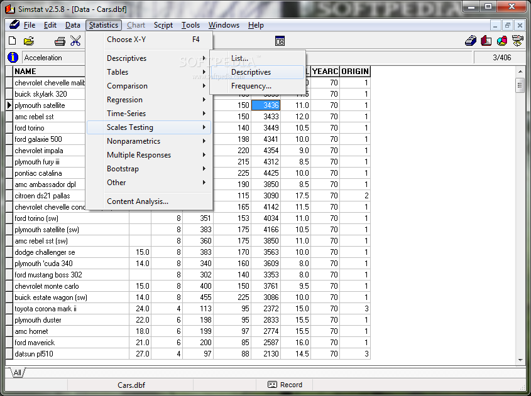Open the File menu
Viewport: 531px width, 396px height.
30,25
